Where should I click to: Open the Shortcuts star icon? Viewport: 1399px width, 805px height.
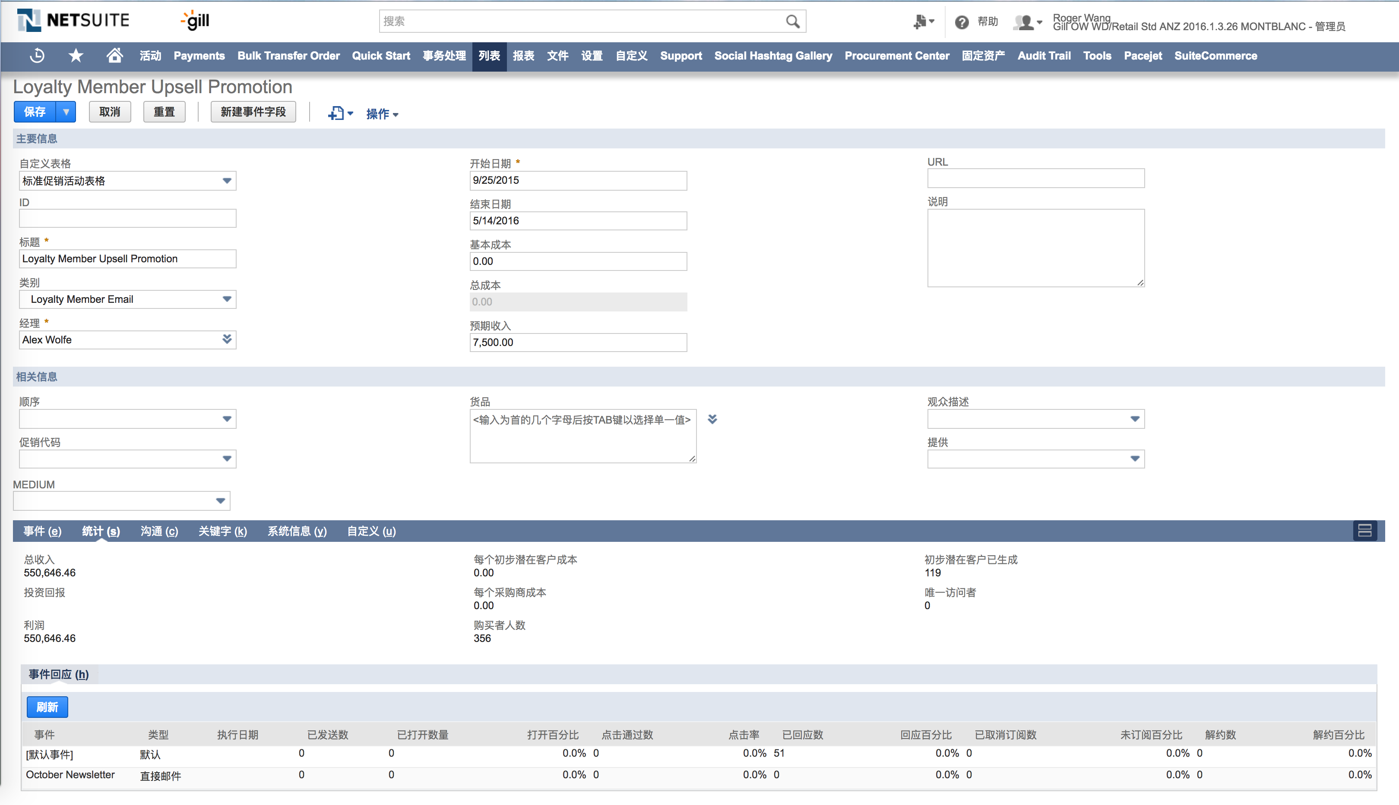[76, 56]
